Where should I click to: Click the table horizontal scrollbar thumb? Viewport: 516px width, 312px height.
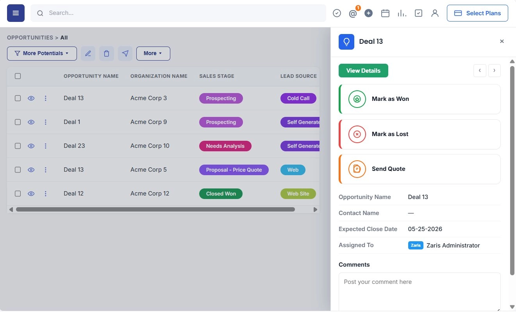coord(155,210)
